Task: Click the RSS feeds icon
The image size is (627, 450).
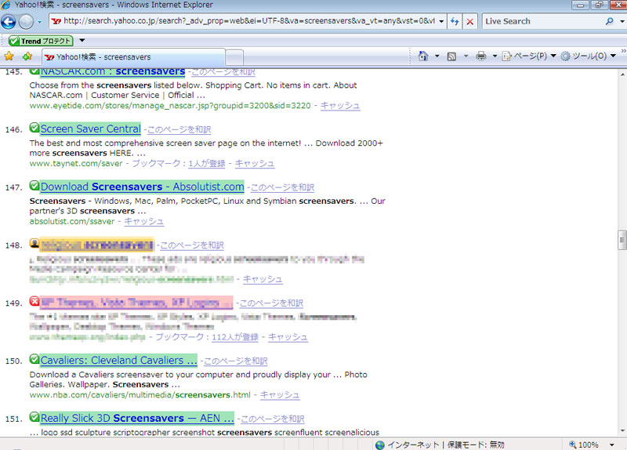Action: (451, 56)
